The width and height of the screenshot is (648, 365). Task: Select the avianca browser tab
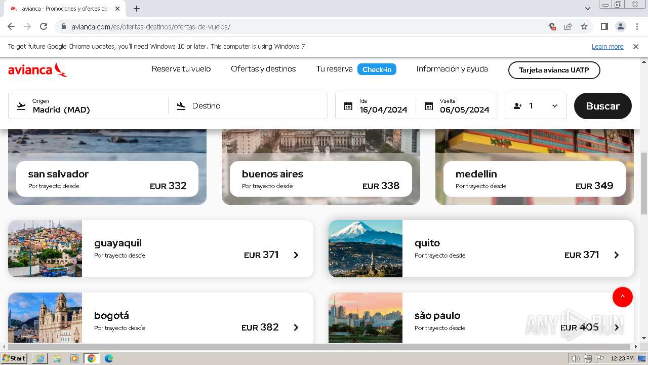(x=66, y=9)
